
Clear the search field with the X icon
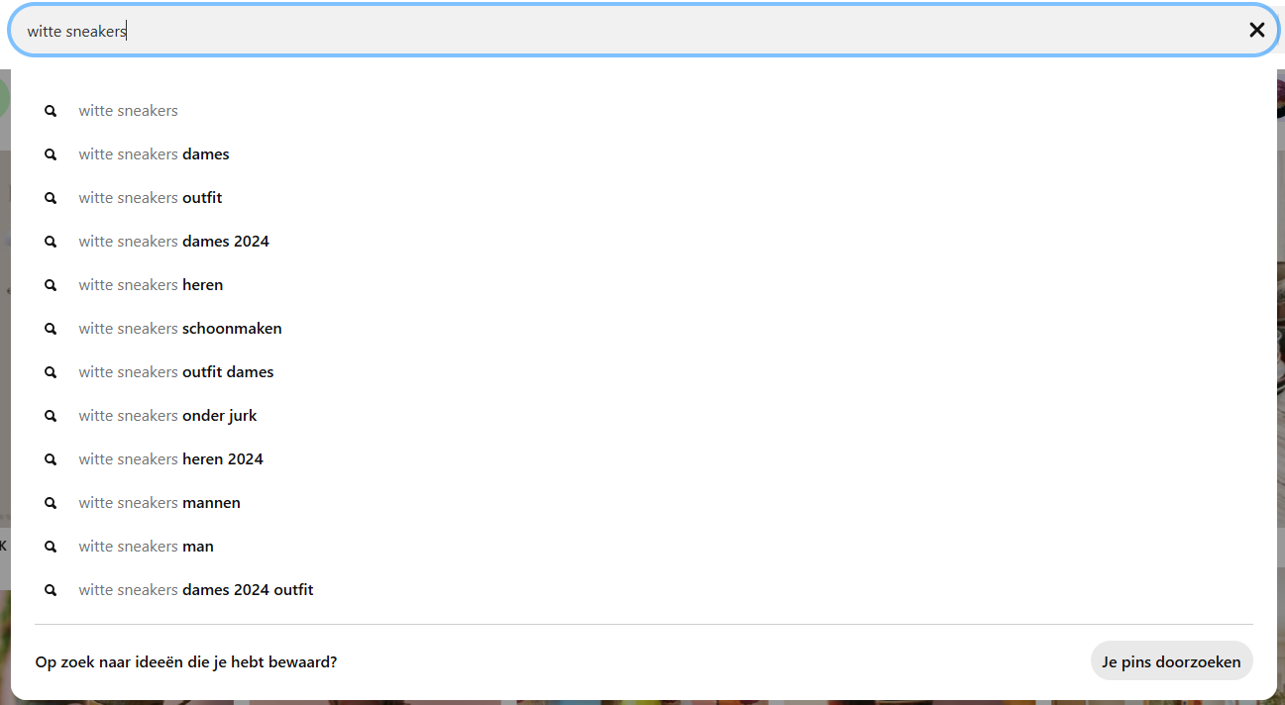1256,31
